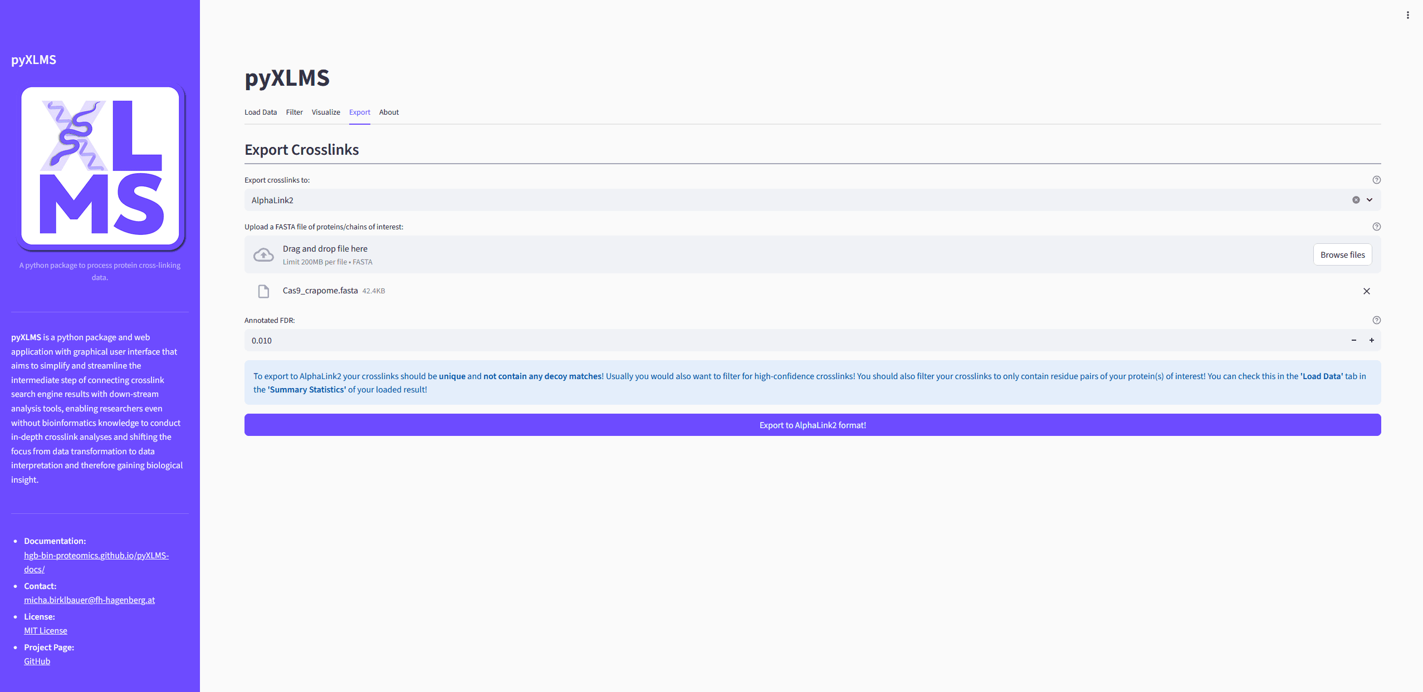Remove uploaded Cas9_crapome.fasta file
The image size is (1423, 692).
[x=1366, y=291]
